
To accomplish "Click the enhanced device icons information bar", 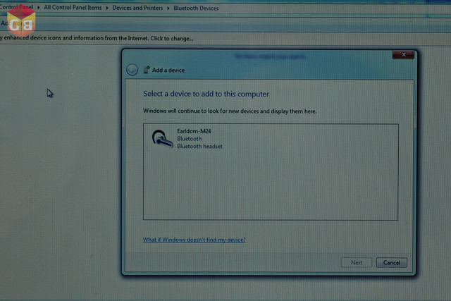I will point(225,38).
